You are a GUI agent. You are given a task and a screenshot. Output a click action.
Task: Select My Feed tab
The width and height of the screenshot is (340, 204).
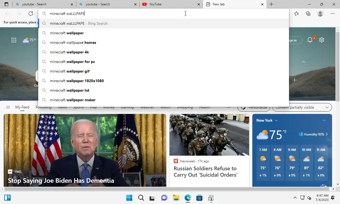pyautogui.click(x=22, y=107)
